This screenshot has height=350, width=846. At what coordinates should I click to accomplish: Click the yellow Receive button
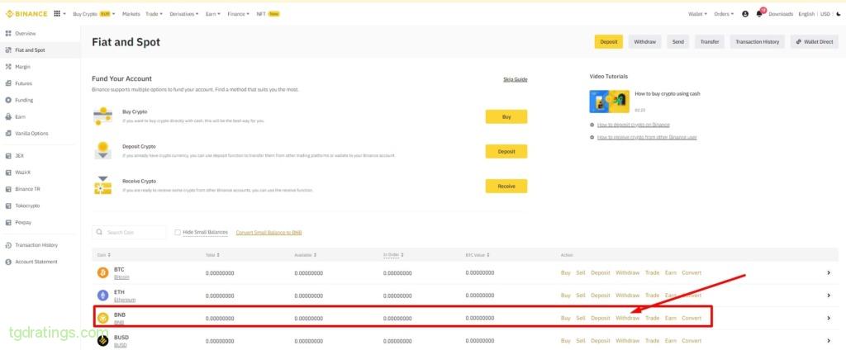[x=506, y=186]
